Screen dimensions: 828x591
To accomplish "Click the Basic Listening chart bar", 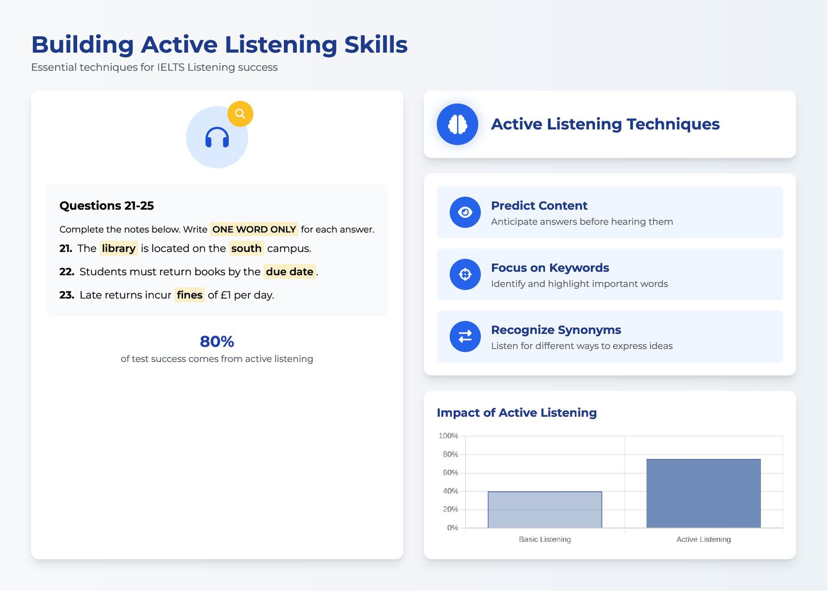I will 545,509.
